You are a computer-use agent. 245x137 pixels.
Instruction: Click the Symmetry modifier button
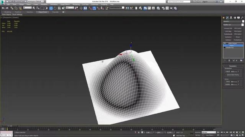[228, 37]
